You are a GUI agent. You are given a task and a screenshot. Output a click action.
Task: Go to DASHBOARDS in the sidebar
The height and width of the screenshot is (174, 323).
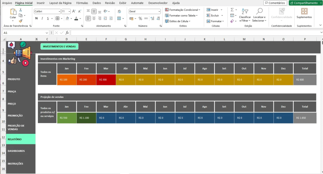16,151
